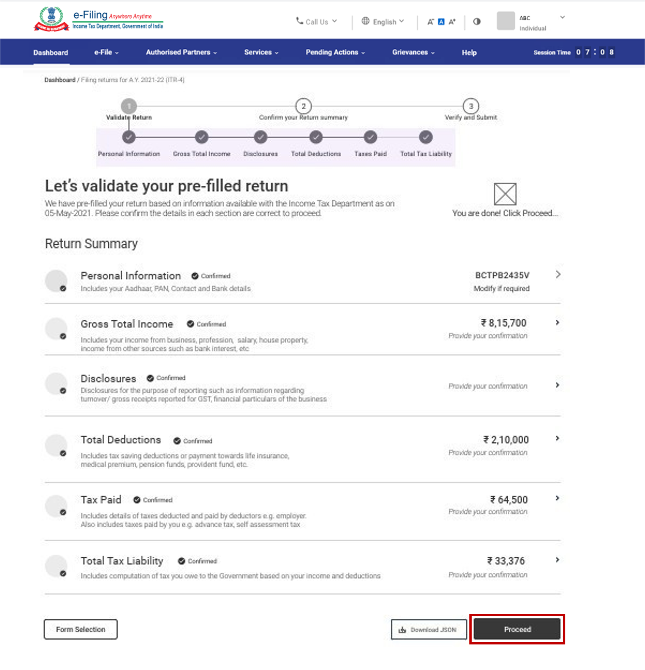Expand Tax Paid row arrow
Screen dimensions: 645x670
[557, 499]
